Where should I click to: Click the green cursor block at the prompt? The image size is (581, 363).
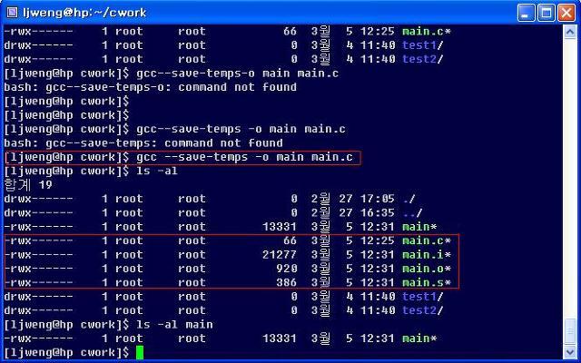point(140,352)
